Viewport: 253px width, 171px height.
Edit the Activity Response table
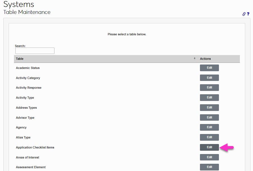tap(209, 87)
